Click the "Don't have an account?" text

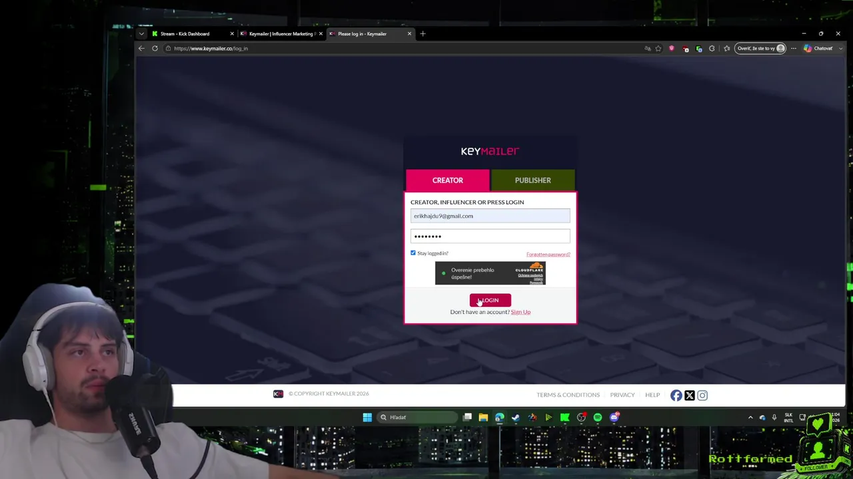(480, 312)
